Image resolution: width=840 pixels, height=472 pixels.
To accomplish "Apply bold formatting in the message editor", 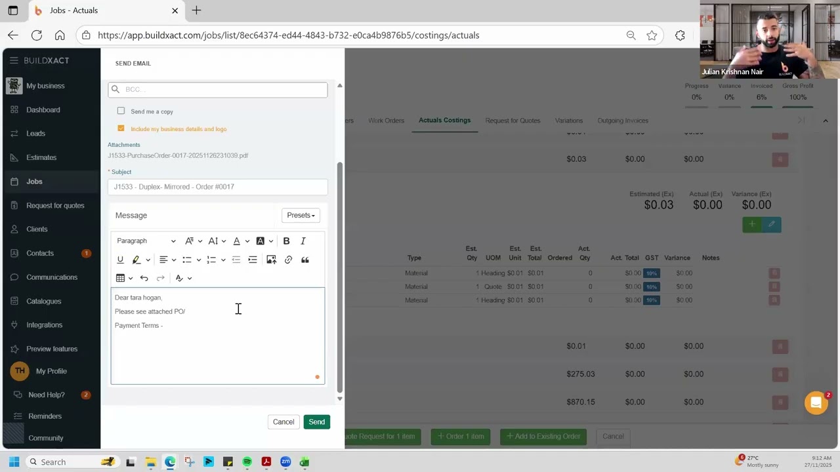I will pos(286,241).
